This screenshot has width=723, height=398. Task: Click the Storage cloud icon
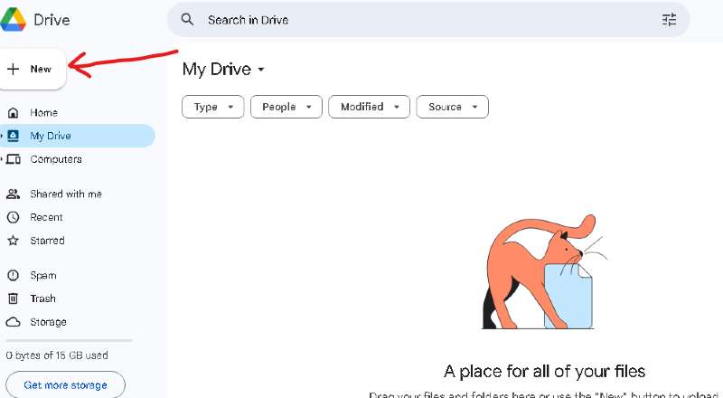(13, 322)
